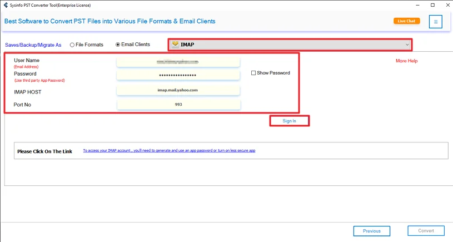Go back with the Previous button
Image resolution: width=453 pixels, height=242 pixels.
click(x=371, y=231)
